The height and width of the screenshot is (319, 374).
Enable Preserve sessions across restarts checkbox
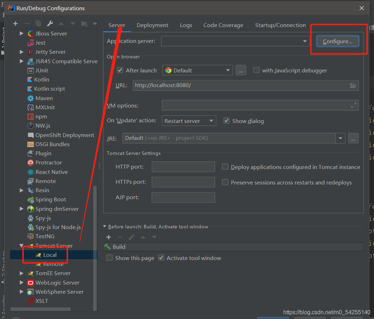225,182
